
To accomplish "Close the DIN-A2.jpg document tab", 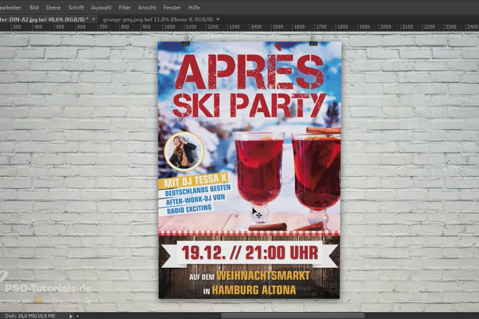I will click(x=93, y=19).
